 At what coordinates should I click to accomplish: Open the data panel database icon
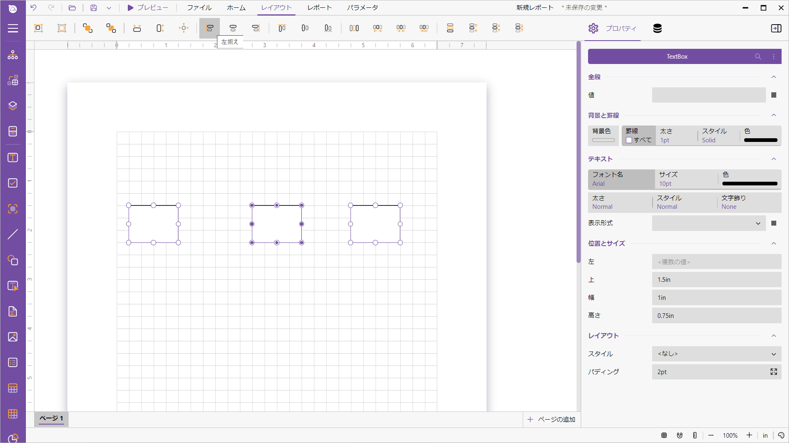pos(657,28)
